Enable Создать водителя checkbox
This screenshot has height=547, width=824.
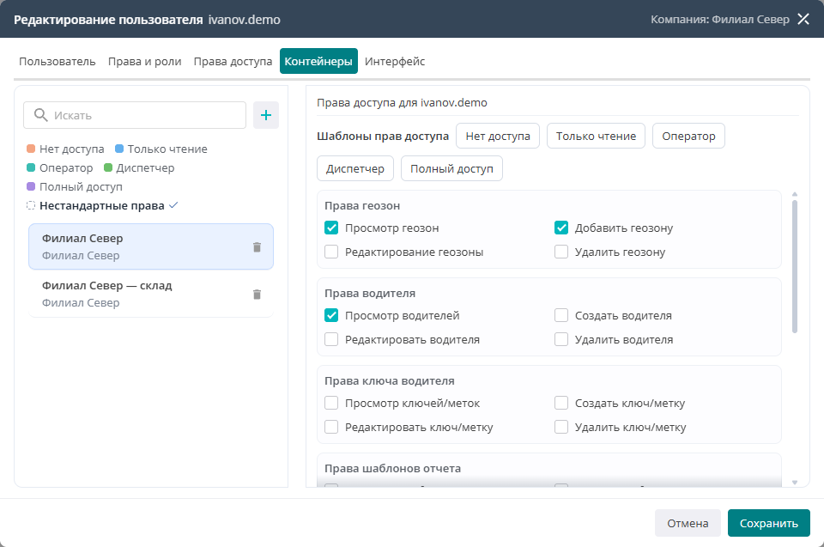[561, 316]
